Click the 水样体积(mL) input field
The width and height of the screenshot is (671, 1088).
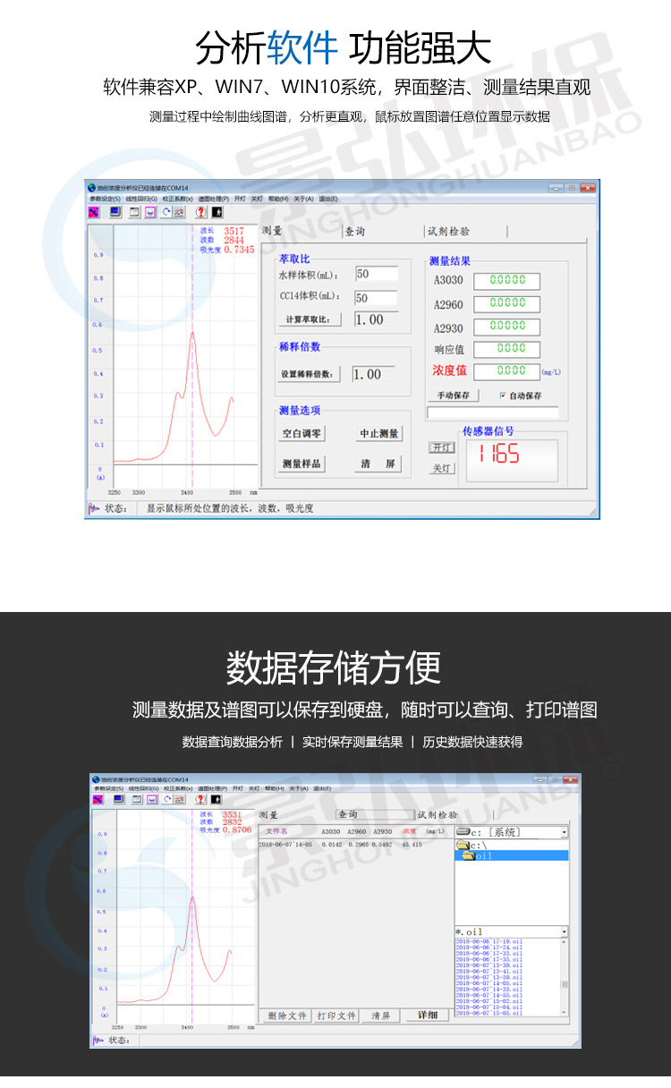[376, 274]
